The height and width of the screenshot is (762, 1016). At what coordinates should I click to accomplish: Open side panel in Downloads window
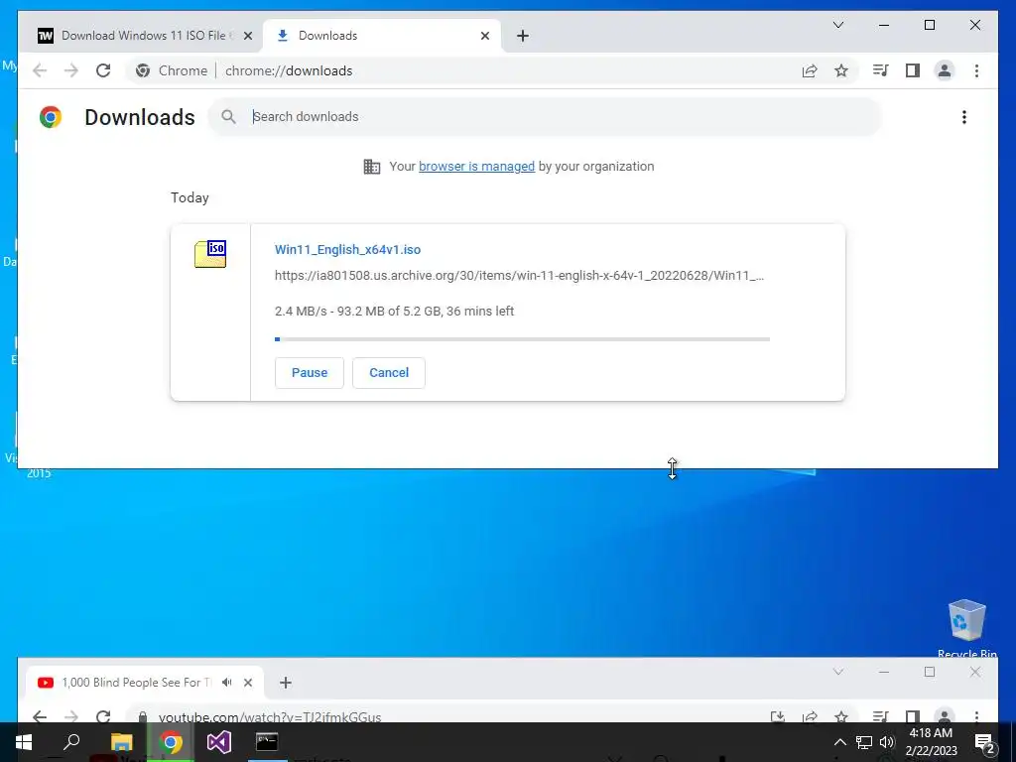(x=913, y=70)
